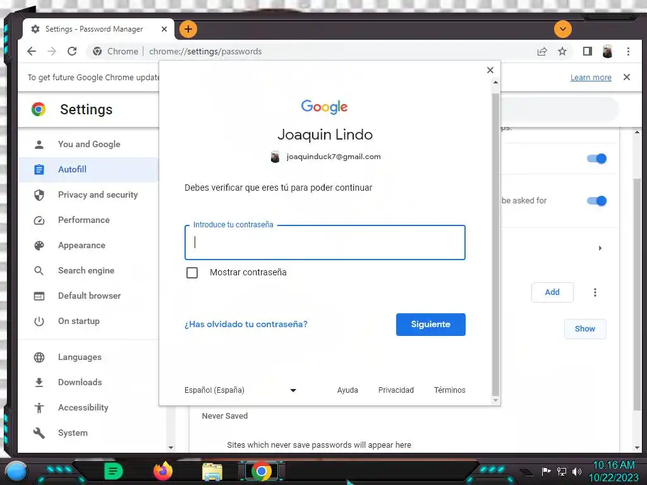Click ¿Has olvidado tu contraseña? link
Image resolution: width=647 pixels, height=485 pixels.
pos(246,324)
